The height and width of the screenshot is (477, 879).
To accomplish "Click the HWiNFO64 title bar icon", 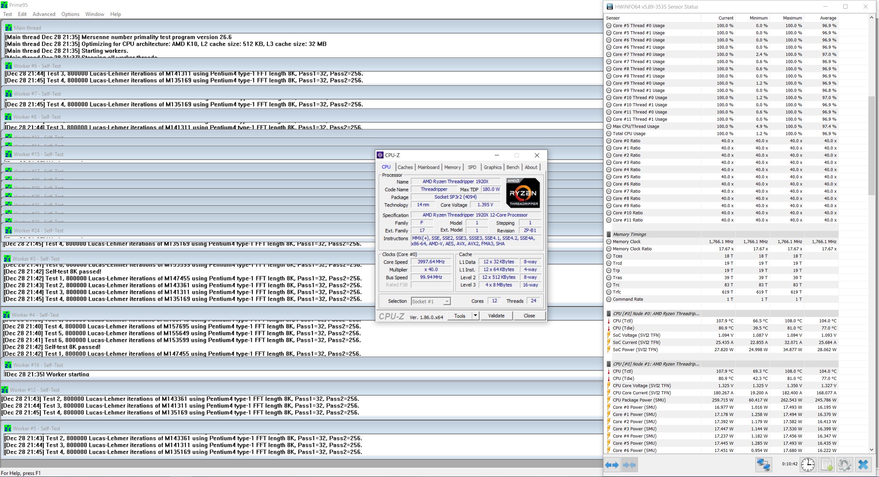I will point(609,7).
